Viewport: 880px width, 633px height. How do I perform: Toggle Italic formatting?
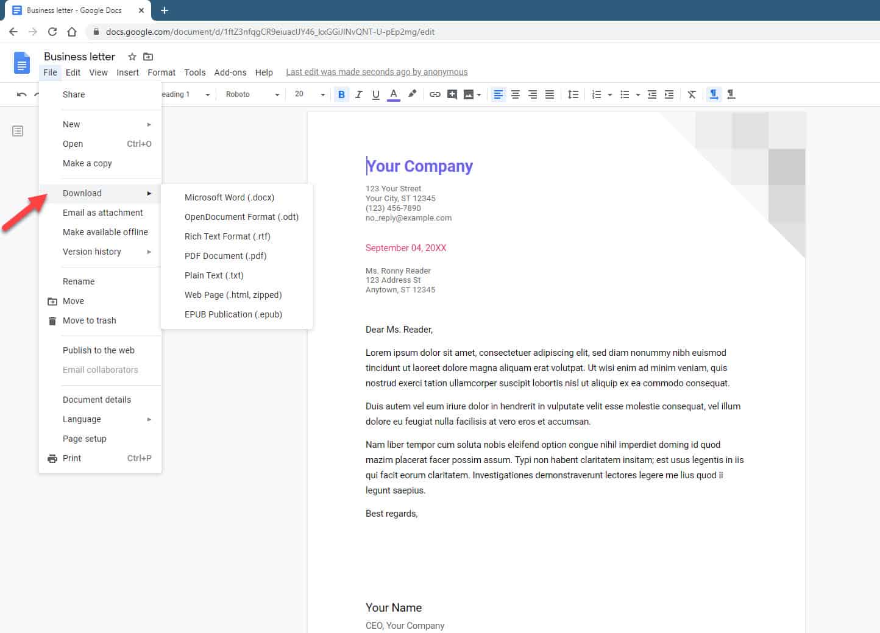coord(358,94)
